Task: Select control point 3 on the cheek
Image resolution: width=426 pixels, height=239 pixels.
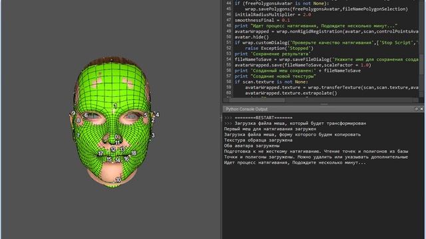Action: pyautogui.click(x=153, y=135)
